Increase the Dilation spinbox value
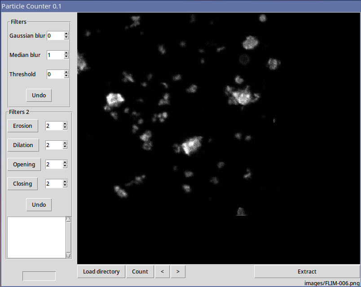Image resolution: width=361 pixels, height=287 pixels. (x=65, y=143)
